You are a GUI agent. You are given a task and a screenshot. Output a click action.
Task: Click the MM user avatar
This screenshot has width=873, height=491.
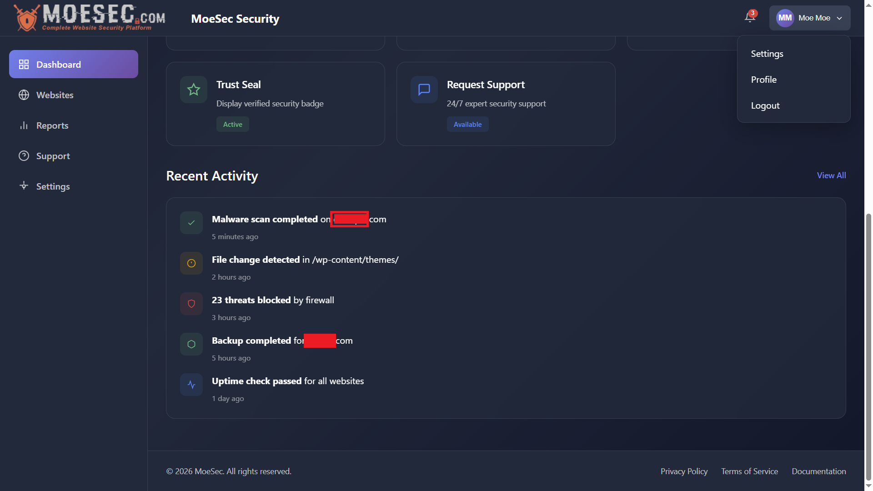785,18
